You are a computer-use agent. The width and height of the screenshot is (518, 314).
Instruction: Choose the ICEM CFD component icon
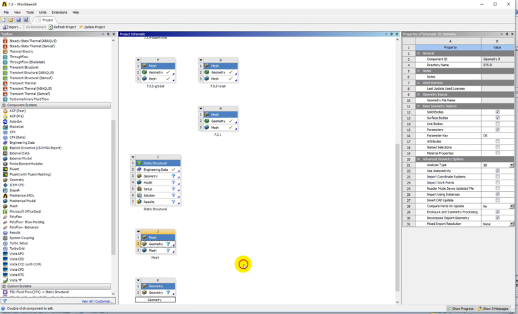click(5, 185)
